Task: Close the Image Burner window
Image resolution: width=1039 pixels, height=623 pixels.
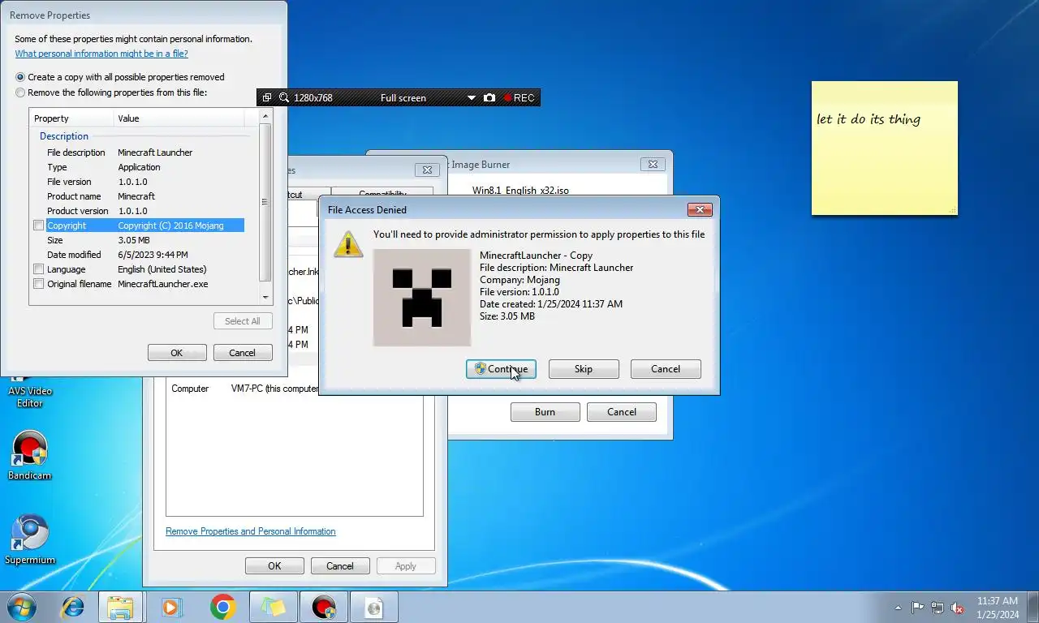Action: pos(653,165)
